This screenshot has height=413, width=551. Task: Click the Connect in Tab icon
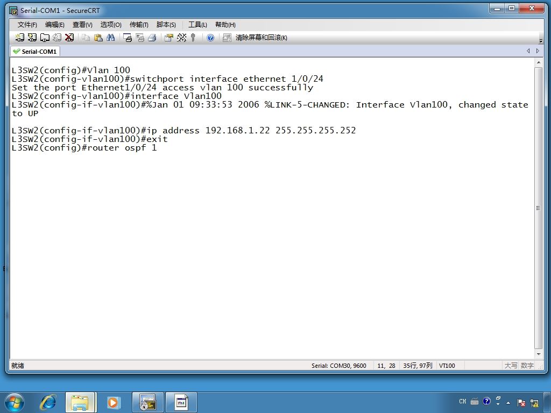click(45, 38)
